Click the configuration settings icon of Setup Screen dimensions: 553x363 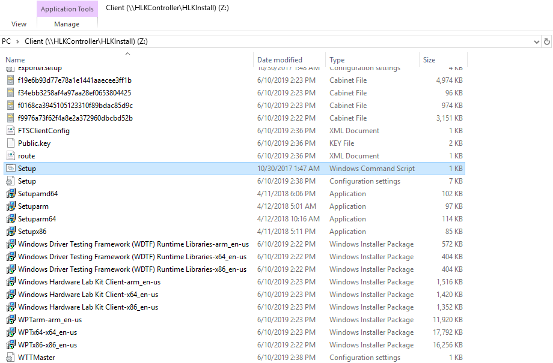pyautogui.click(x=11, y=181)
